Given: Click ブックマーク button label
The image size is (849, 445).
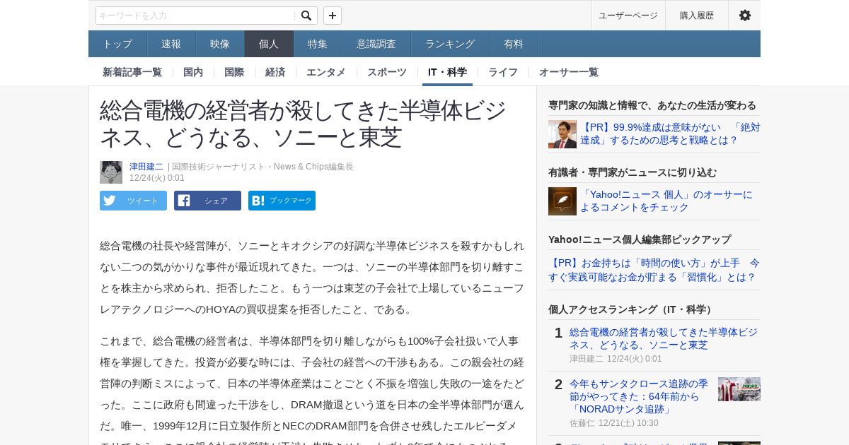Looking at the screenshot, I should pyautogui.click(x=291, y=201).
